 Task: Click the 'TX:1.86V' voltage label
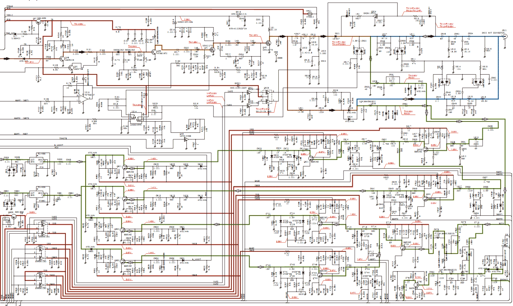pyautogui.click(x=193, y=42)
